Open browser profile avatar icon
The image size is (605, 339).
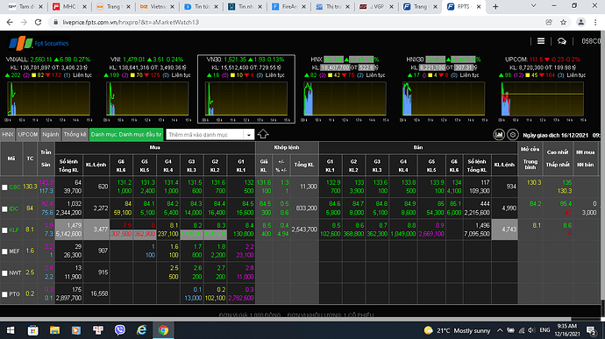(x=580, y=23)
